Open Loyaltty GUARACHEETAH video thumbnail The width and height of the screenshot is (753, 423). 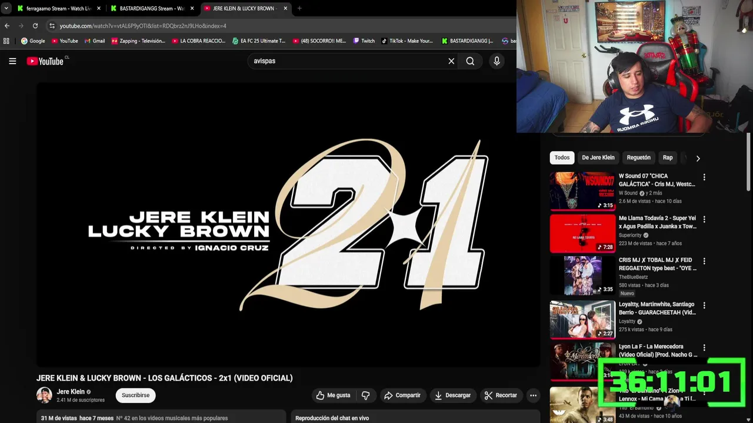(582, 320)
